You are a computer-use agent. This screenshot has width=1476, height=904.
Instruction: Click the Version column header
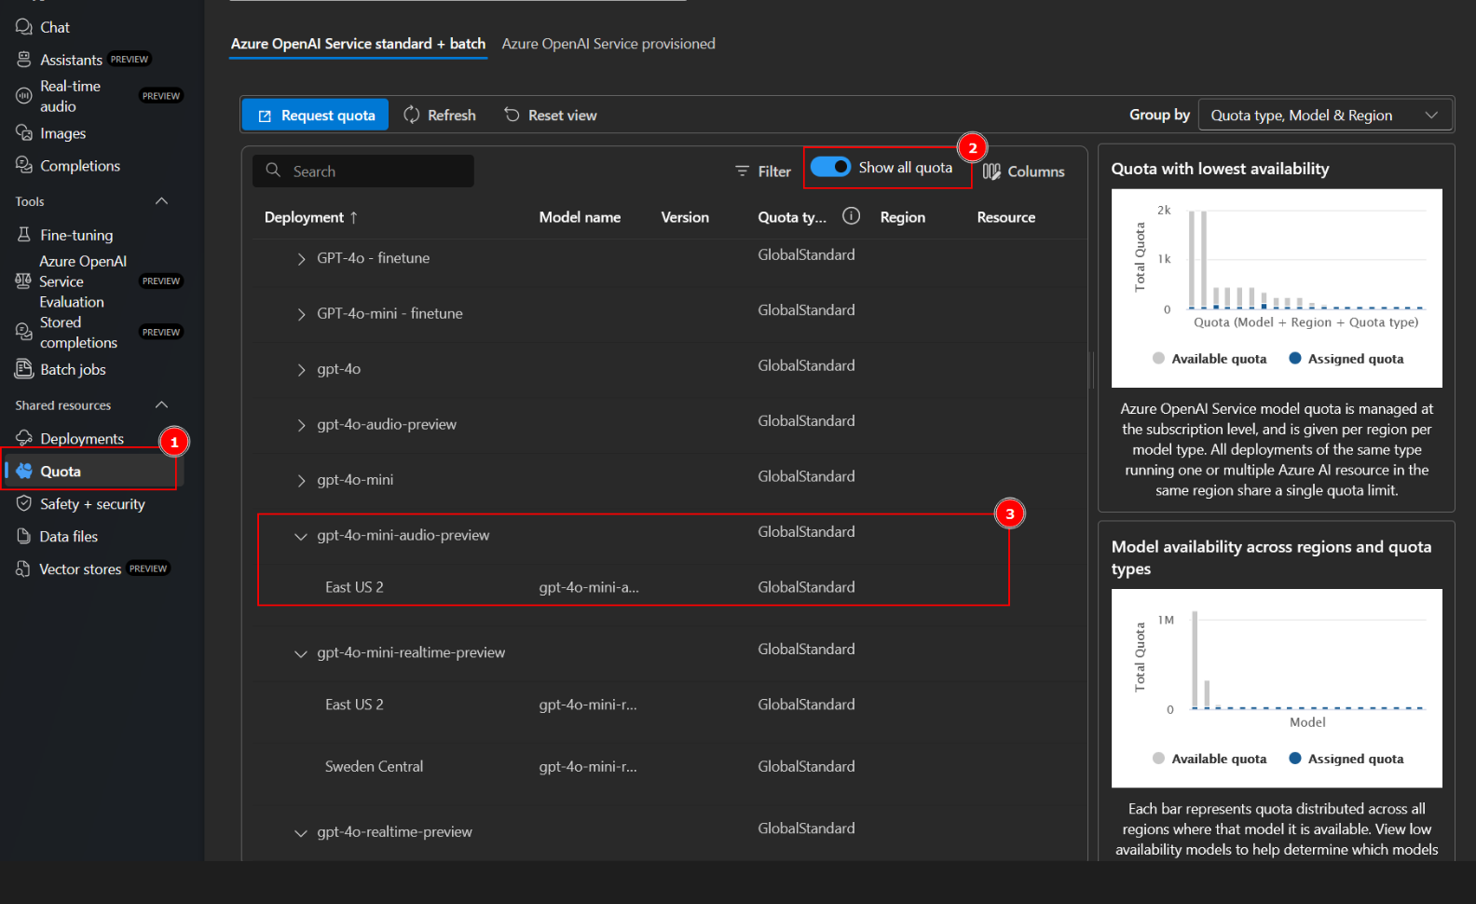pyautogui.click(x=685, y=217)
